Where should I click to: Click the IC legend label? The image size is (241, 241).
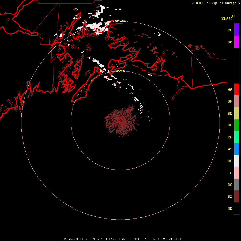pyautogui.click(x=230, y=173)
